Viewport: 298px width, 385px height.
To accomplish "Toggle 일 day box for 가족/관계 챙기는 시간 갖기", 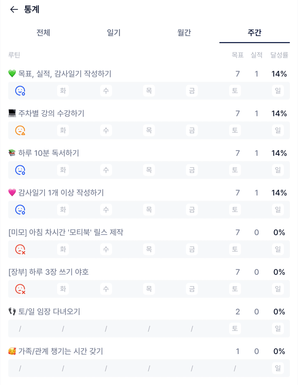I will [278, 368].
